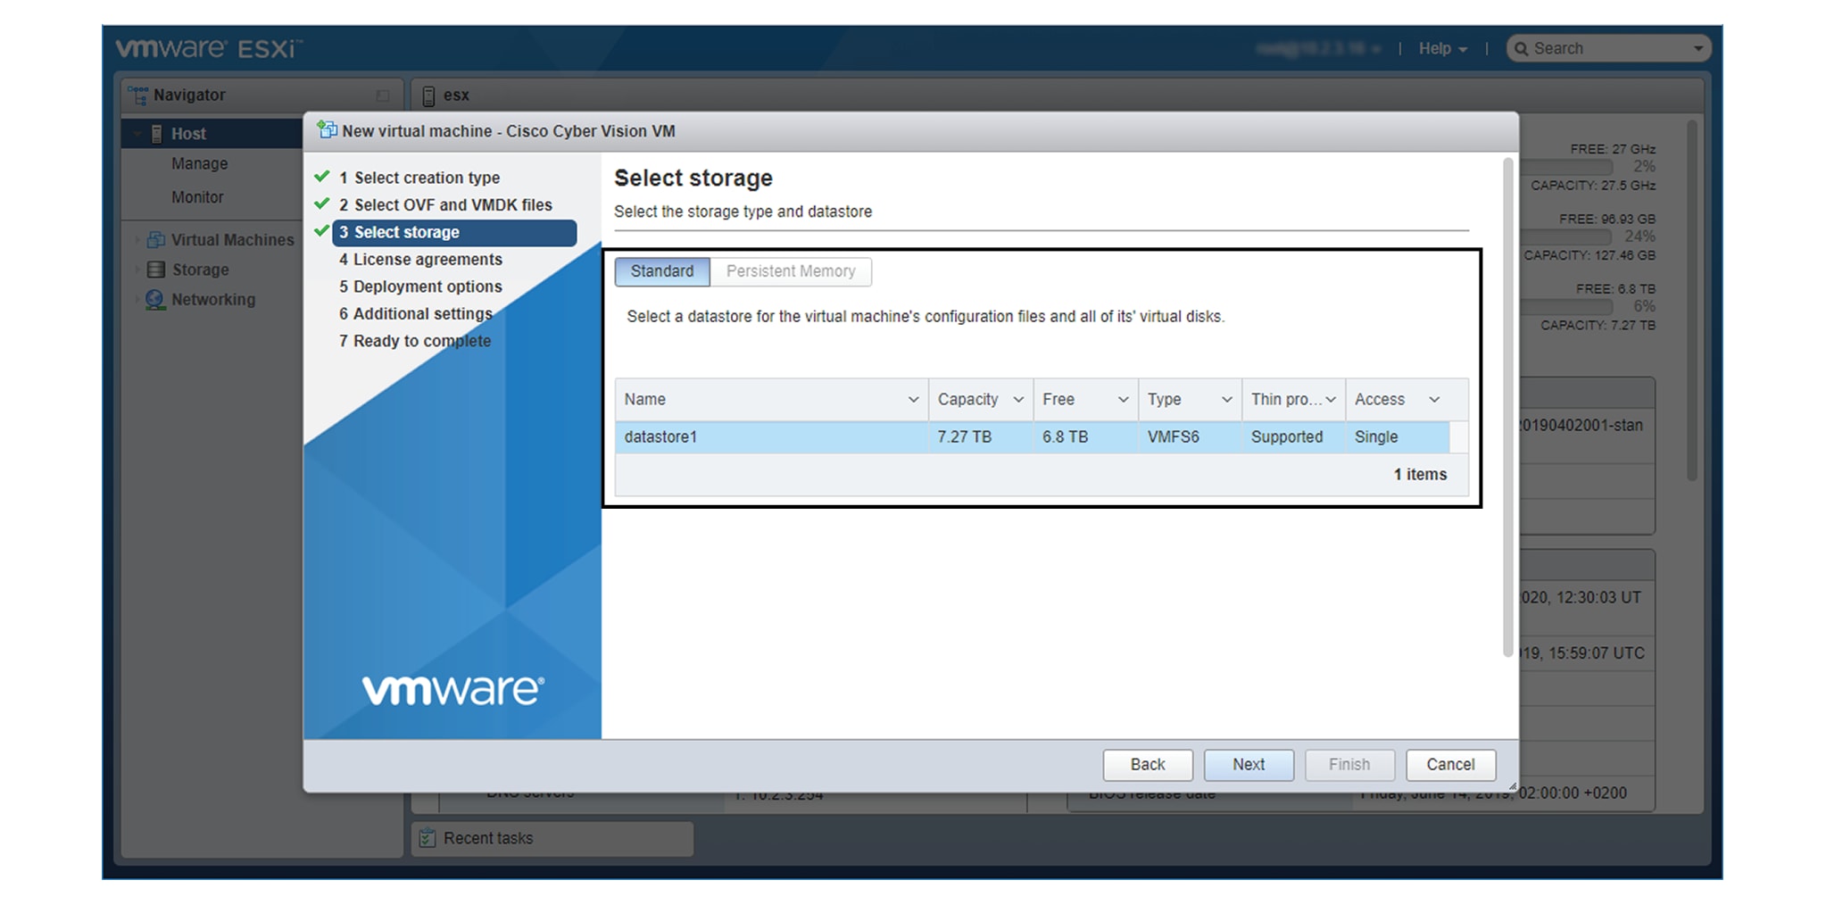
Task: Switch to the Persistent Memory tab
Action: click(791, 271)
